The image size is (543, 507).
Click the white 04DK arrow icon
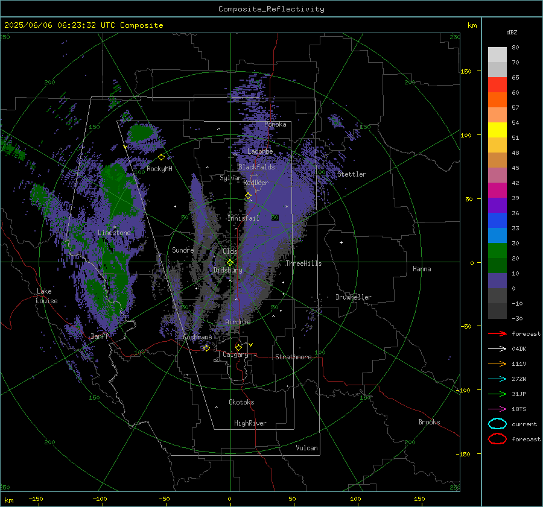pyautogui.click(x=497, y=349)
